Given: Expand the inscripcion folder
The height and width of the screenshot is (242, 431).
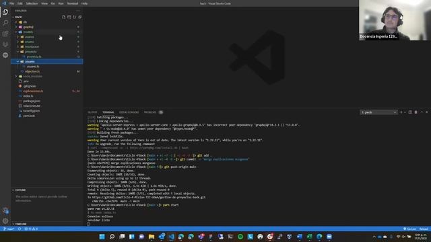Looking at the screenshot, I should (x=46, y=46).
